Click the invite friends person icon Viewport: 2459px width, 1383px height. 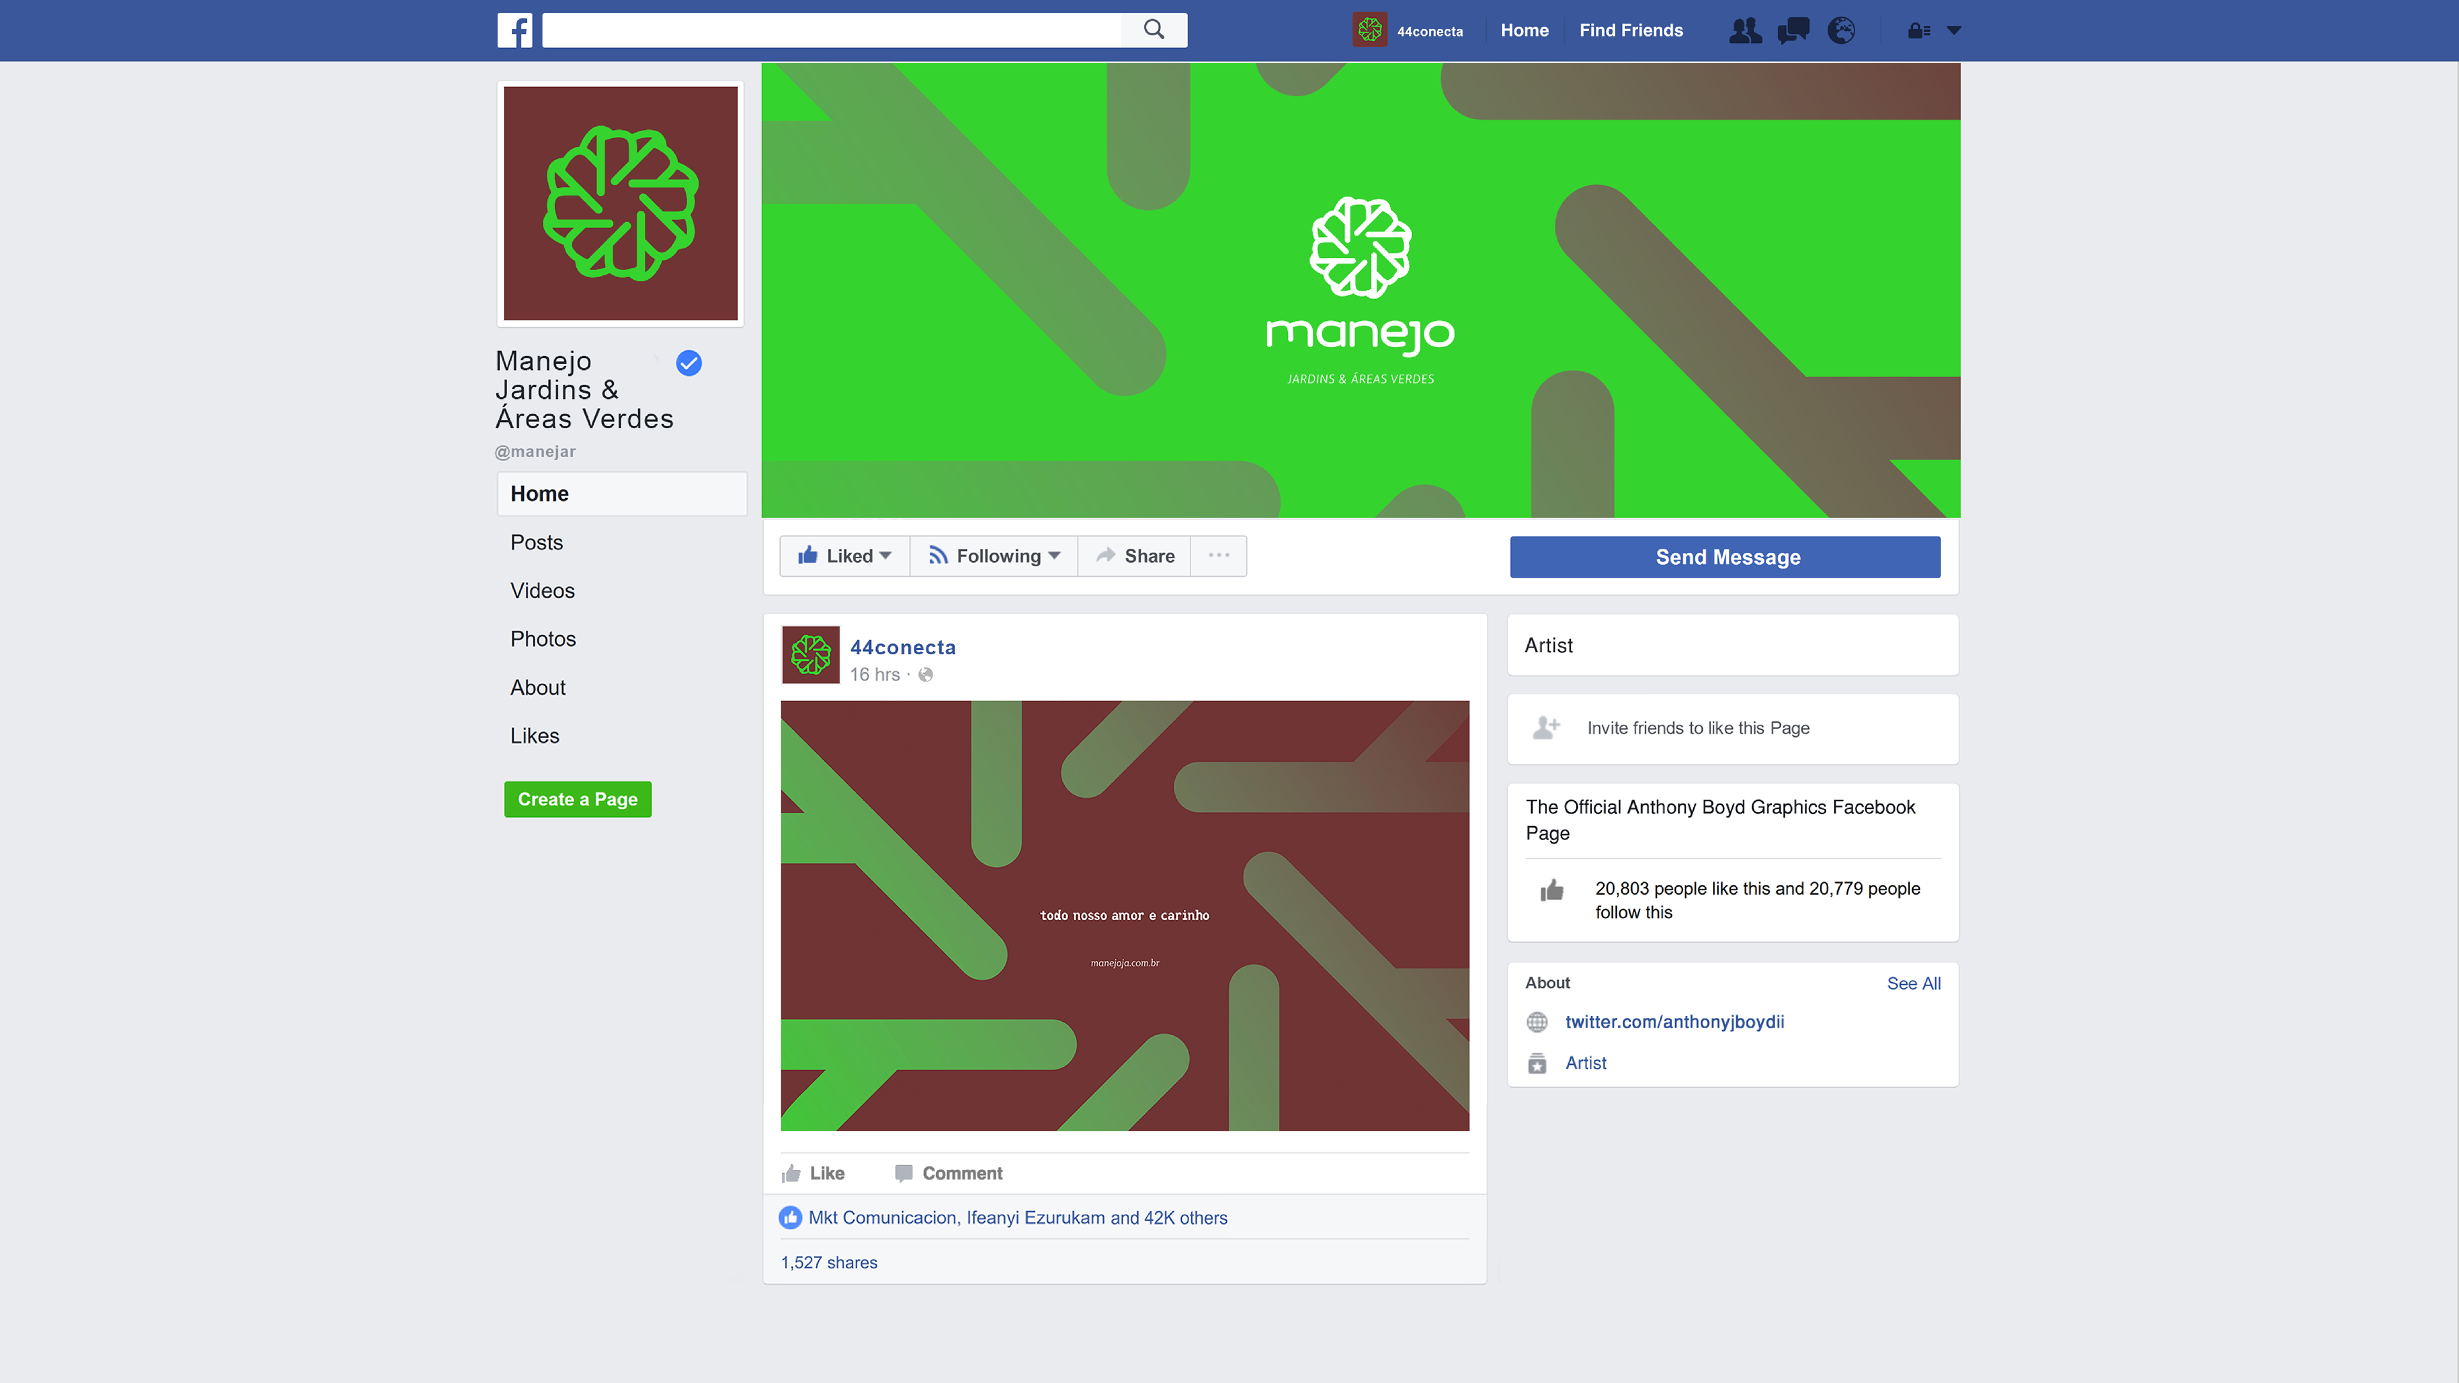point(1545,728)
